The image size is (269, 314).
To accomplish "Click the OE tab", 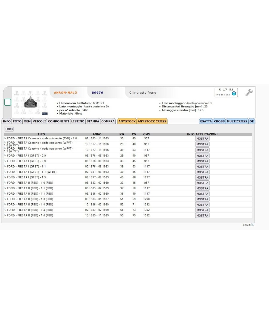I will pyautogui.click(x=252, y=121).
